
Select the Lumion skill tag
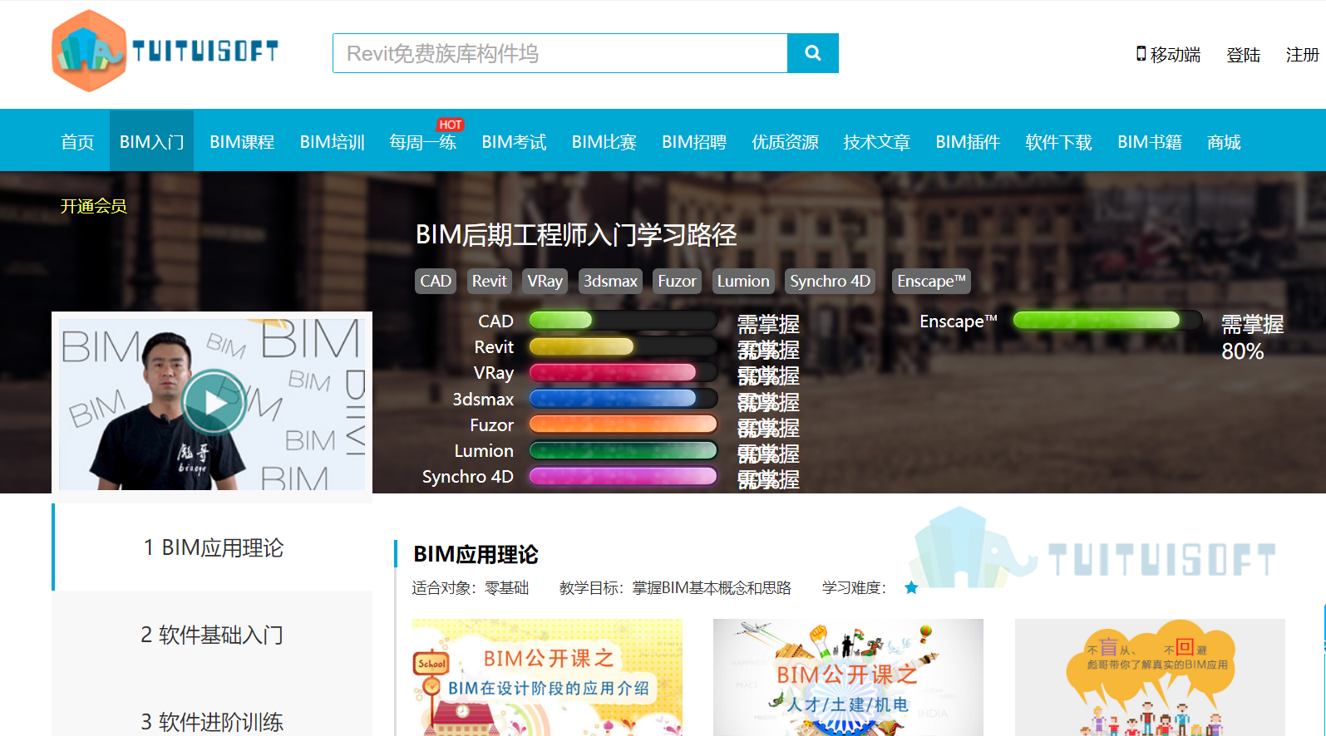[x=743, y=281]
